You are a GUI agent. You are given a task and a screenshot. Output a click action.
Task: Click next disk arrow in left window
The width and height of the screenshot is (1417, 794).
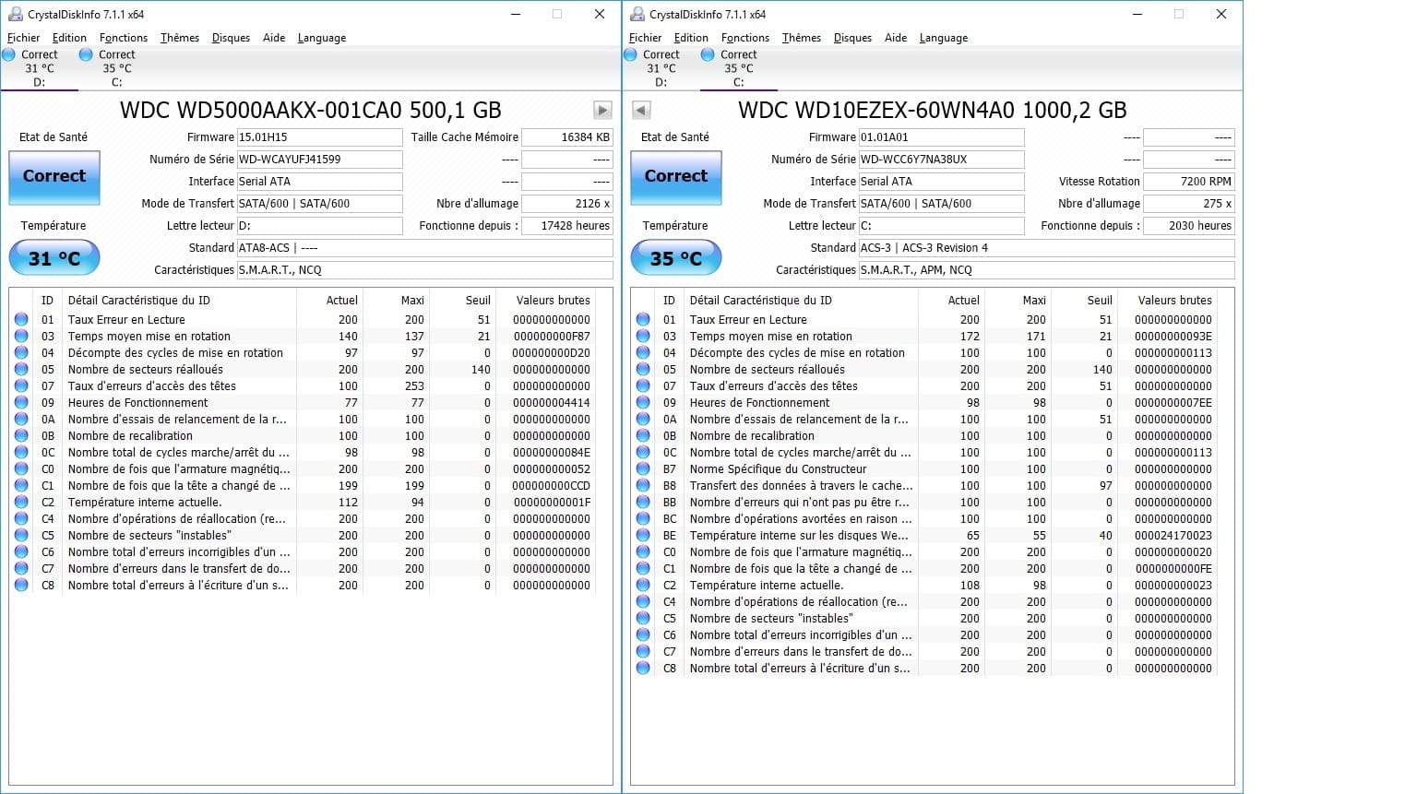[x=602, y=110]
